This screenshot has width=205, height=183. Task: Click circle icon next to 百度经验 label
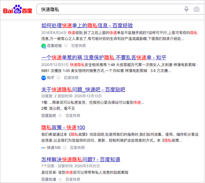pos(66,46)
